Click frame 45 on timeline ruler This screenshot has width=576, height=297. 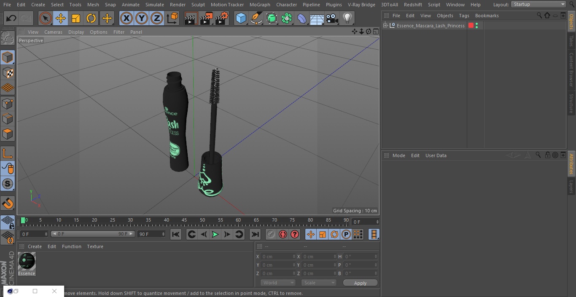(184, 220)
